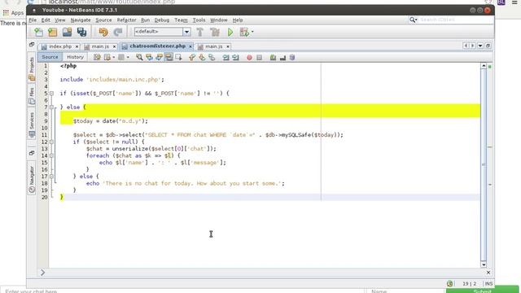Click editor scrollbar down arrow
This screenshot has height=293, width=521.
tap(484, 265)
